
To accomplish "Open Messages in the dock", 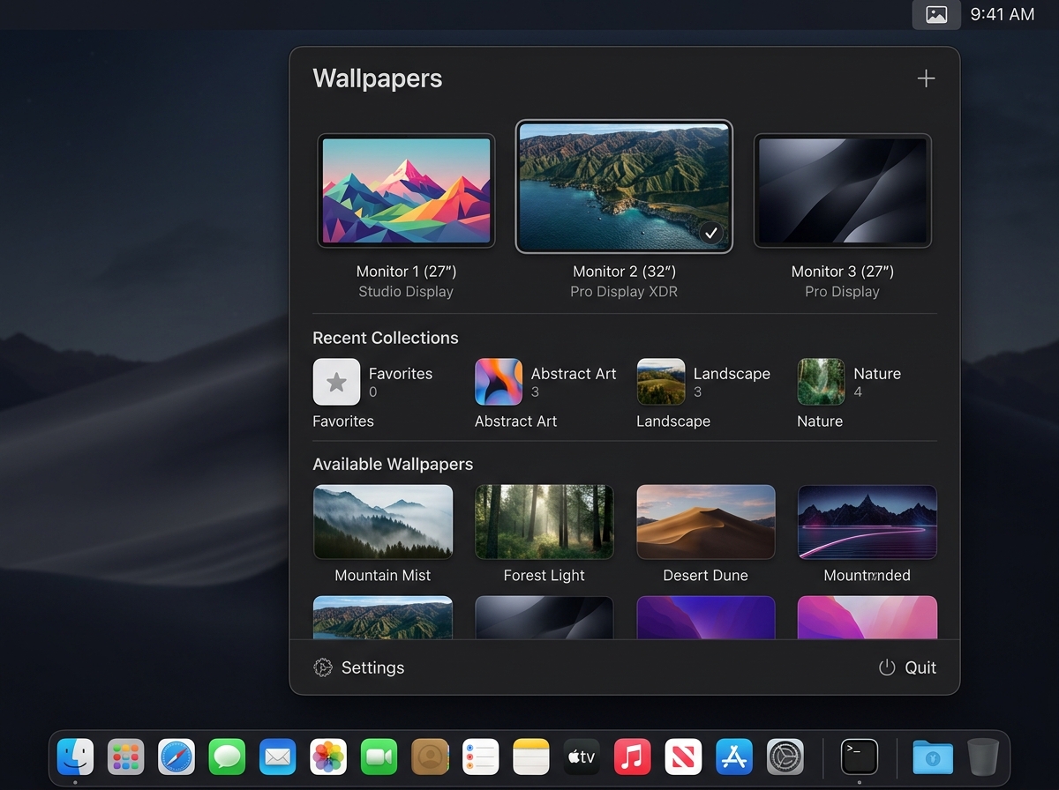I will pos(227,756).
